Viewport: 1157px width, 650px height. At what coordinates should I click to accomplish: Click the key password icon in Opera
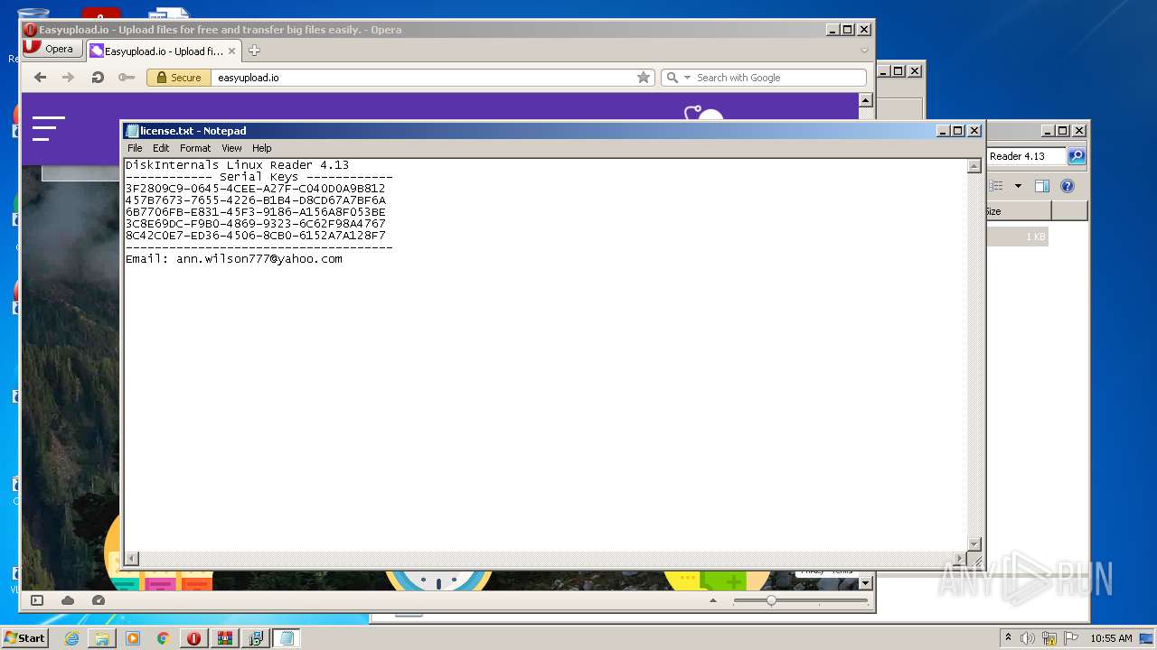(127, 78)
